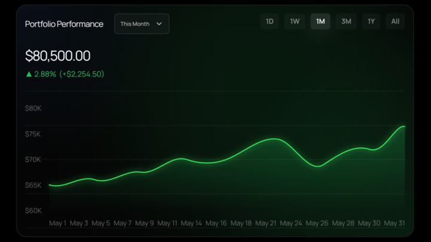
Task: Click the May 1 date label
Action: [57, 223]
